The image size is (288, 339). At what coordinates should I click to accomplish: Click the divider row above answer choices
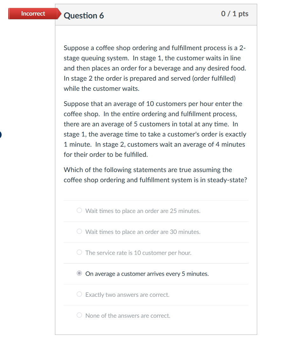click(156, 200)
